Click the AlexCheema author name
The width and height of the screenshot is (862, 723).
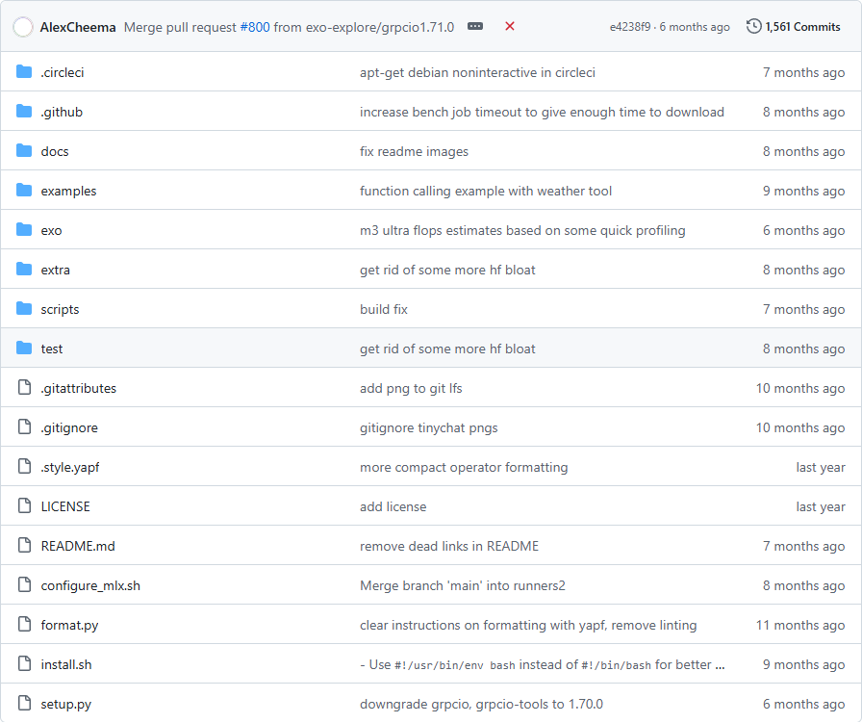(79, 27)
